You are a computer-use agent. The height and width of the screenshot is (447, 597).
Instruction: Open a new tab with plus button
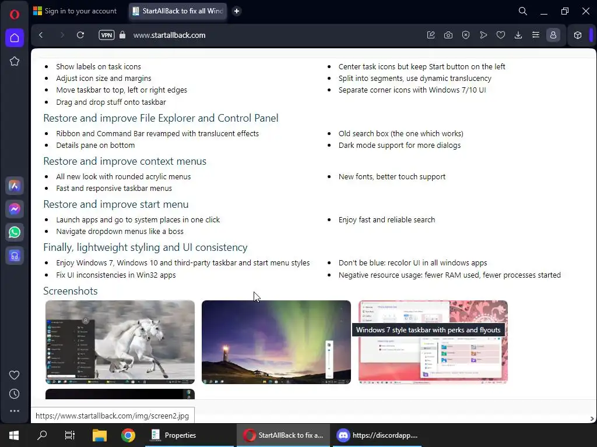click(x=237, y=11)
